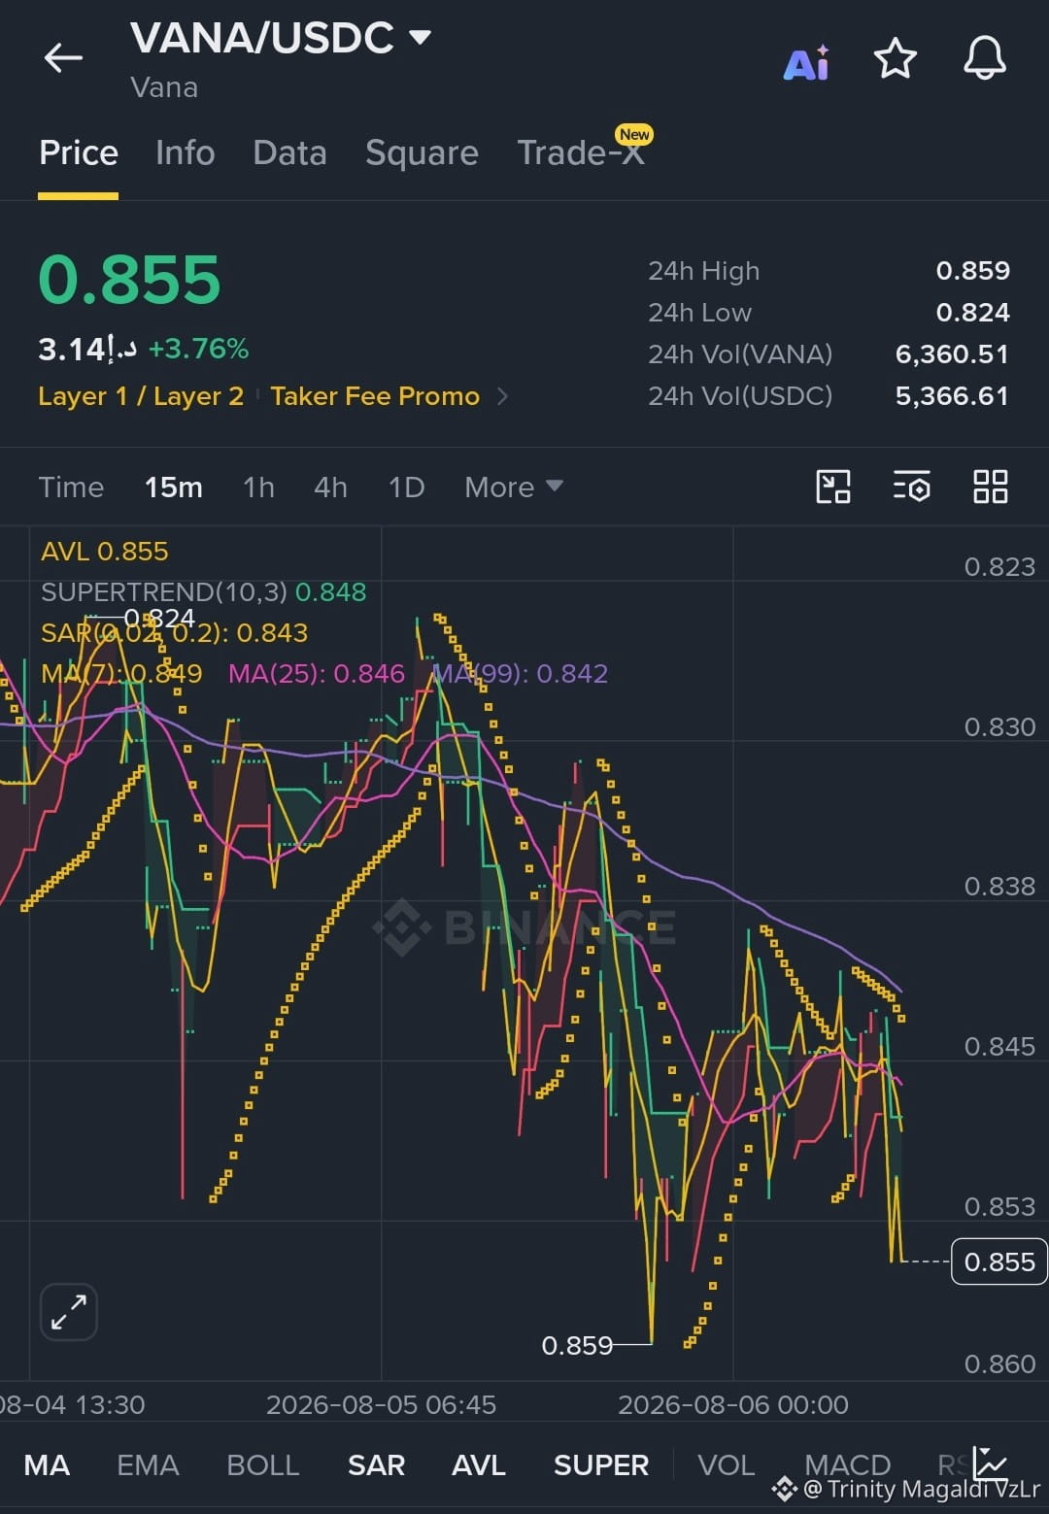Image resolution: width=1049 pixels, height=1514 pixels.
Task: Toggle the EMA indicator
Action: (x=148, y=1464)
